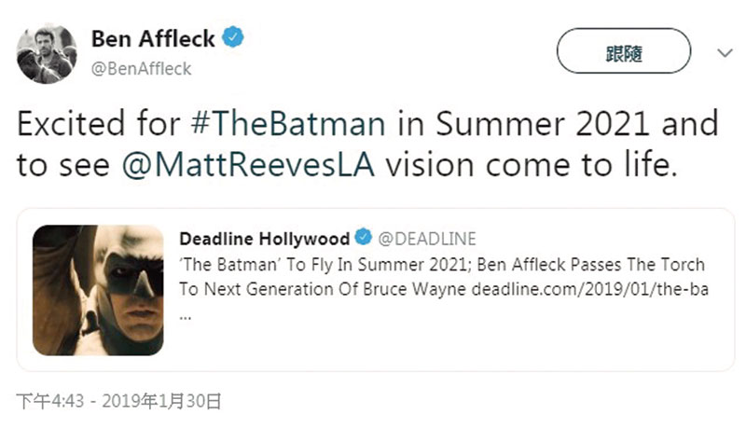This screenshot has height=428, width=746.
Task: Open the @MattReevesLA mention
Action: 248,165
